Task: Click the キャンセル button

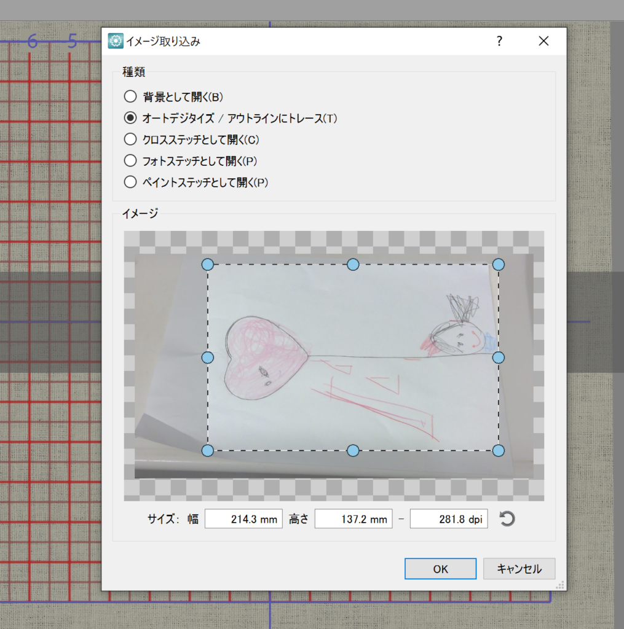Action: pos(519,569)
